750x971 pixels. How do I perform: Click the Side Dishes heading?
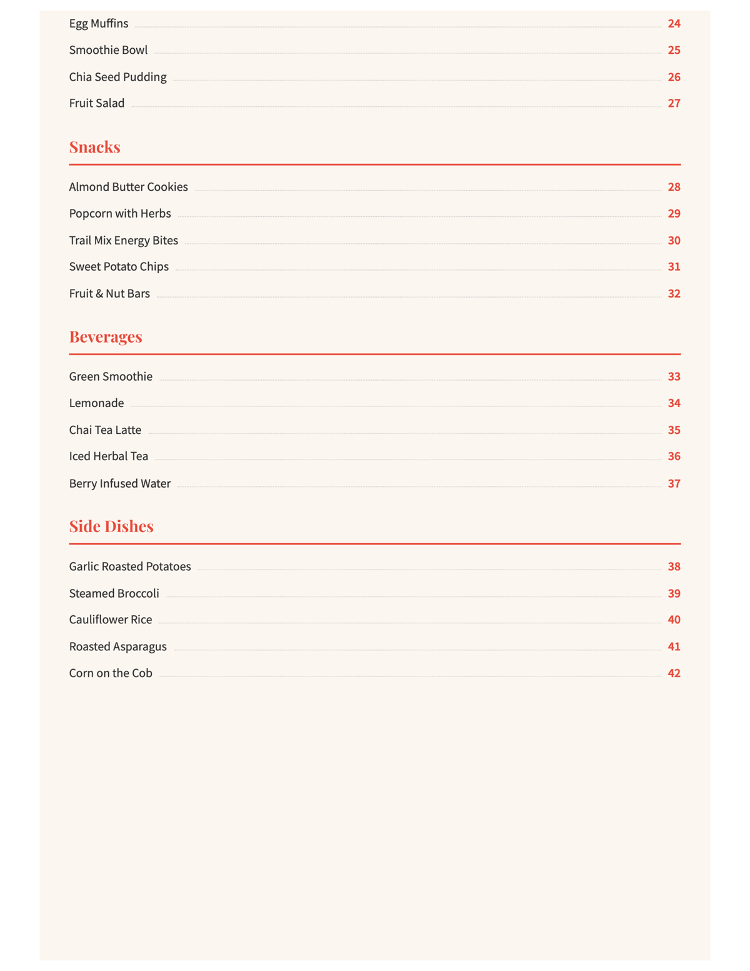(x=111, y=526)
